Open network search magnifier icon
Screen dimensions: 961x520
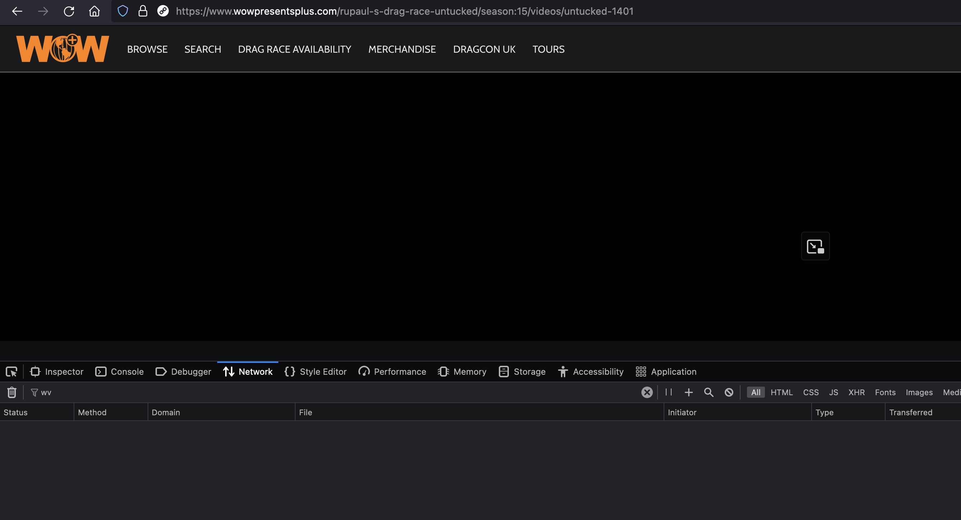point(709,392)
